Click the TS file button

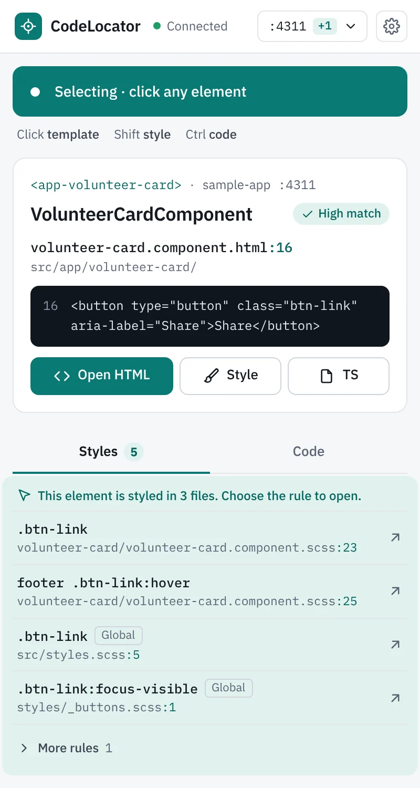pos(339,376)
